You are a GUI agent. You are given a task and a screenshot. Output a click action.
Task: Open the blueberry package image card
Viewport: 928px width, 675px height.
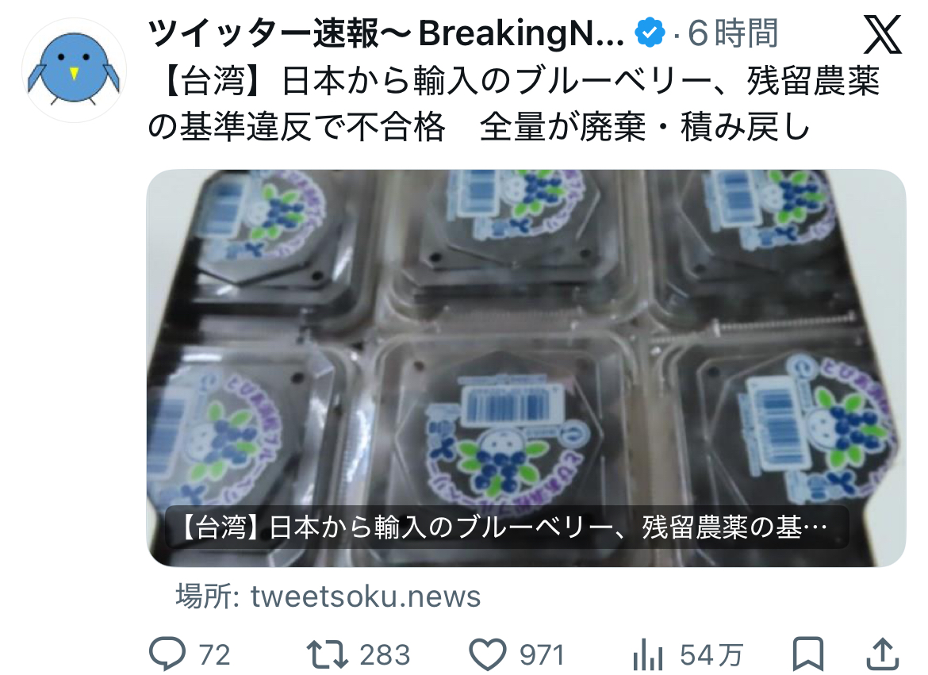tap(526, 368)
